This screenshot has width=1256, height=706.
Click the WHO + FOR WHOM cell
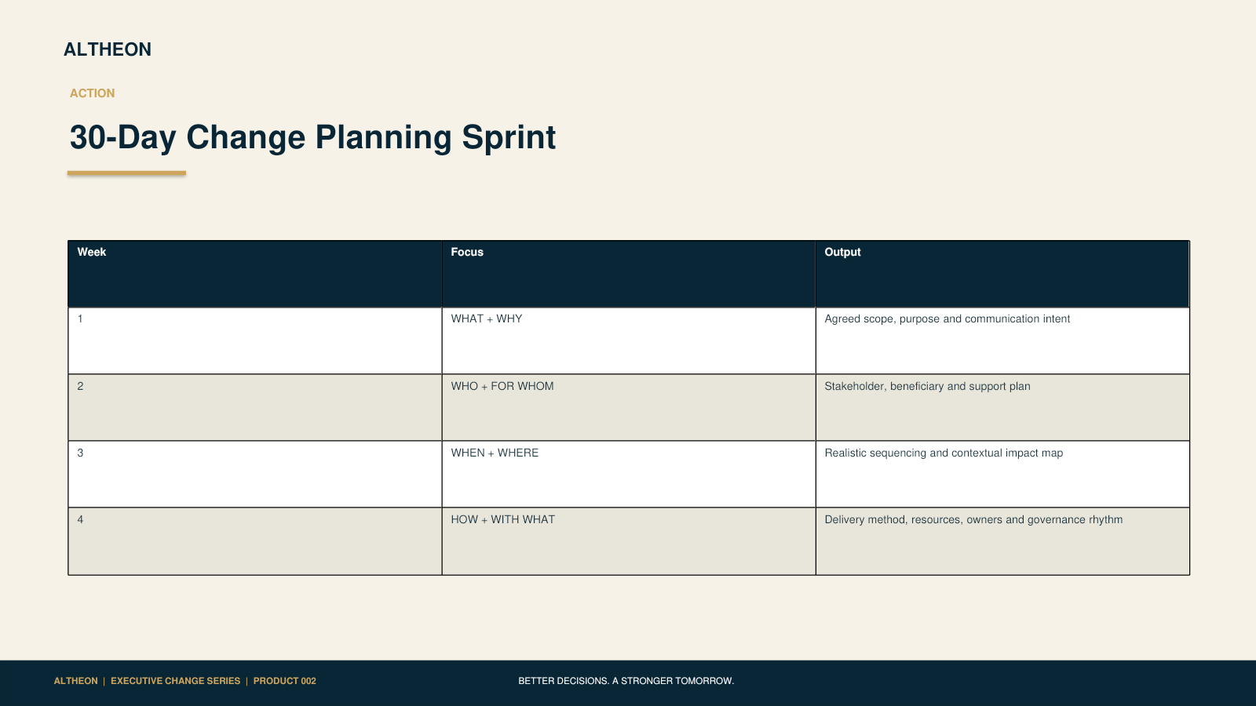click(629, 407)
